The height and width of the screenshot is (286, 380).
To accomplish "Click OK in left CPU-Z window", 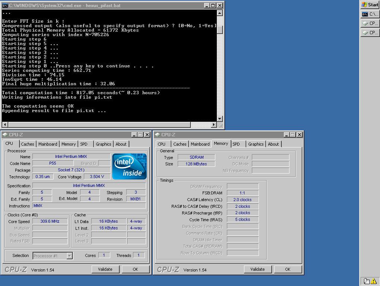I will pos(135,269).
